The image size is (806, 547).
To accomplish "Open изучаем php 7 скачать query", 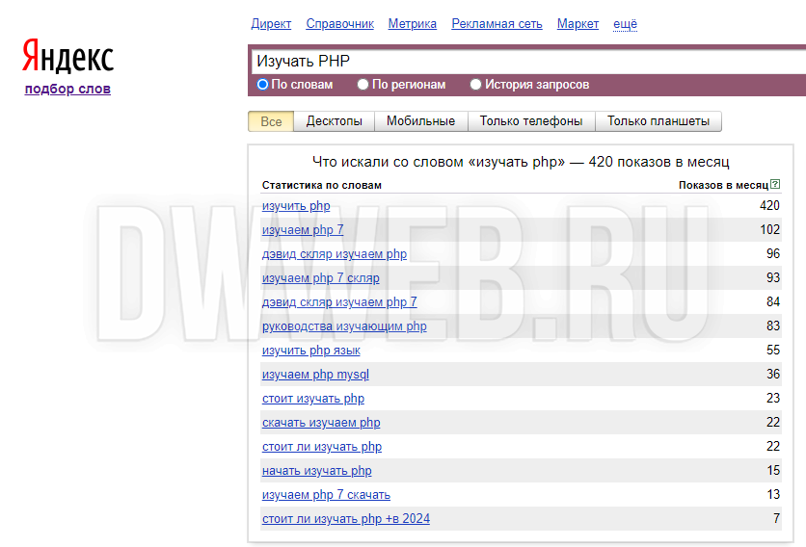I will click(326, 495).
